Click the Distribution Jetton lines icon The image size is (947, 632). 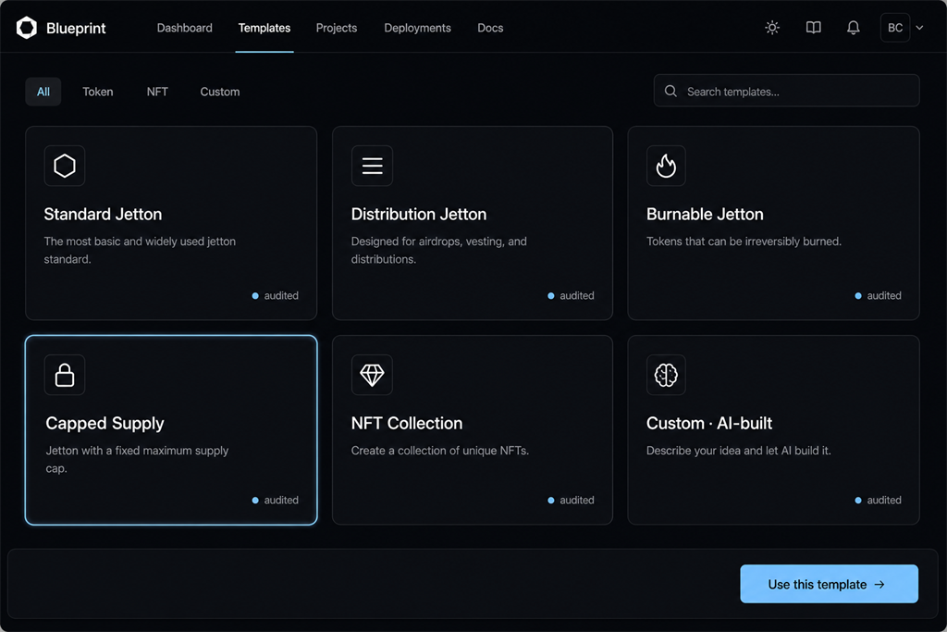(x=372, y=166)
